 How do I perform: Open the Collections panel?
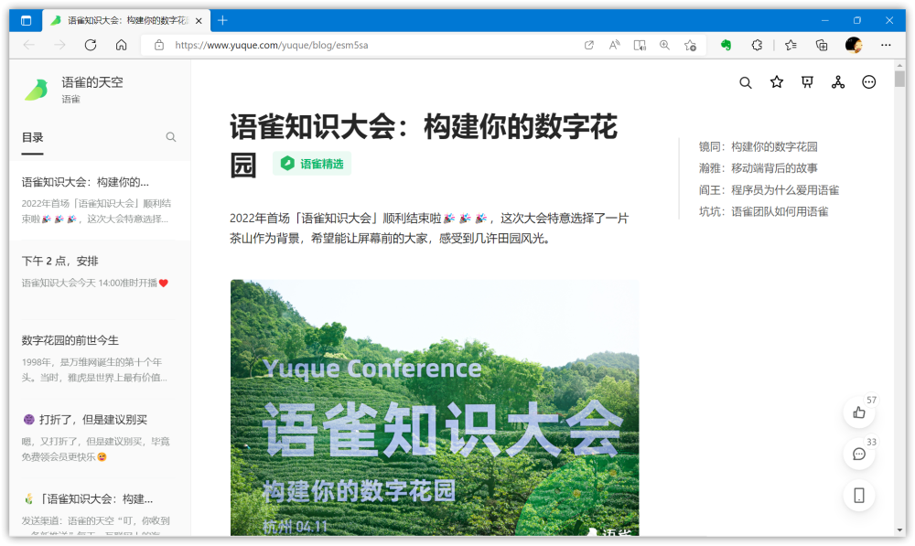point(822,45)
